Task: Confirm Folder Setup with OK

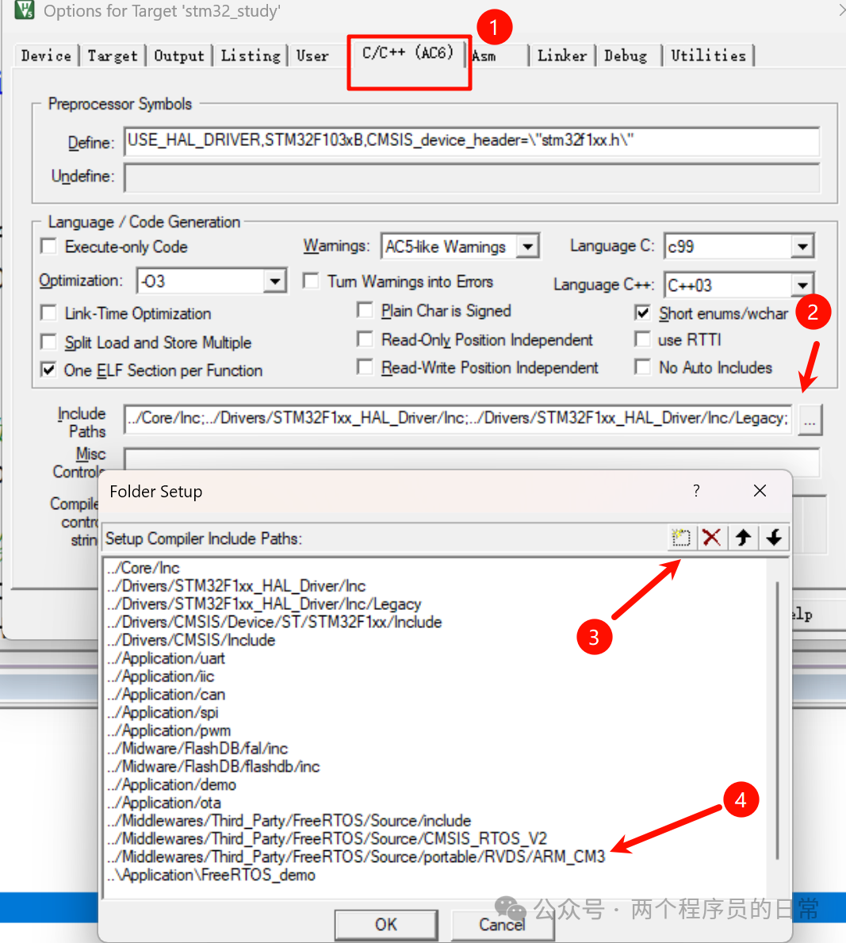Action: click(386, 924)
